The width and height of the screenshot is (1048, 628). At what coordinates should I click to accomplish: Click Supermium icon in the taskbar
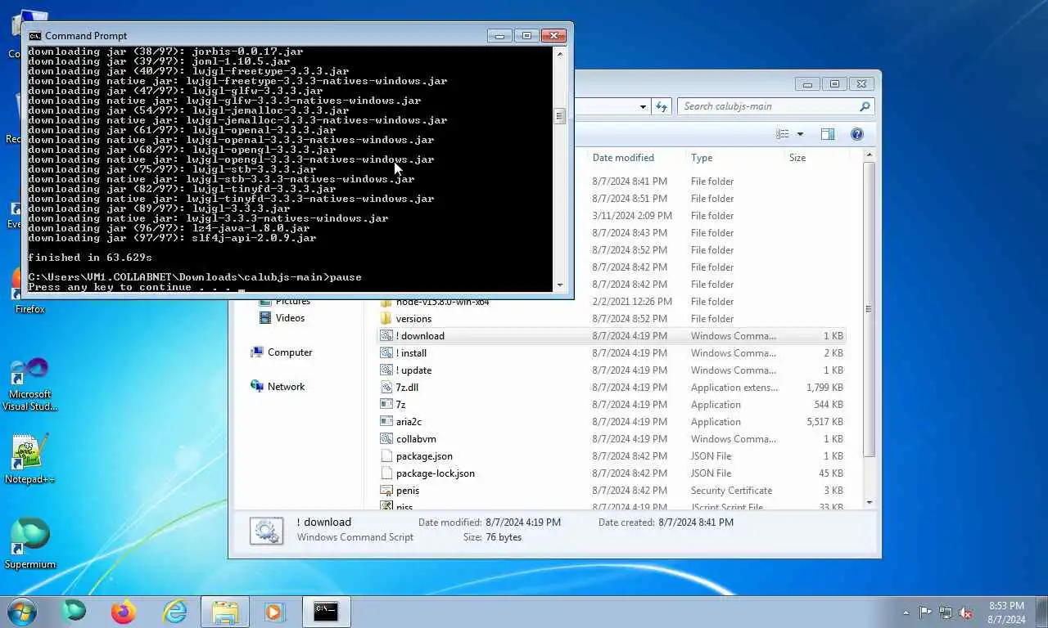point(74,611)
